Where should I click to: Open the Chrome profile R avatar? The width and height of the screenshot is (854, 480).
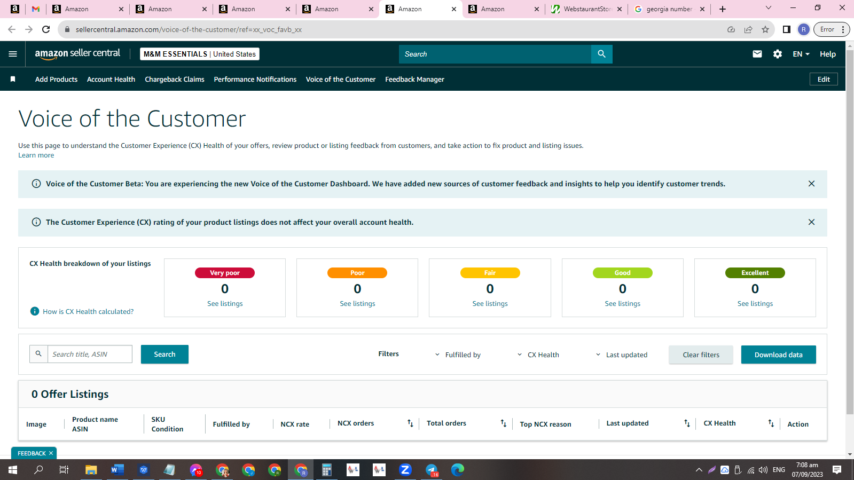coord(803,29)
